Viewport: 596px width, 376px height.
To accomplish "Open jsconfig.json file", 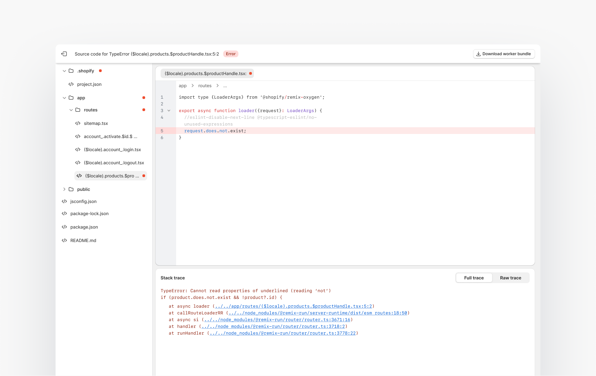I will point(83,201).
